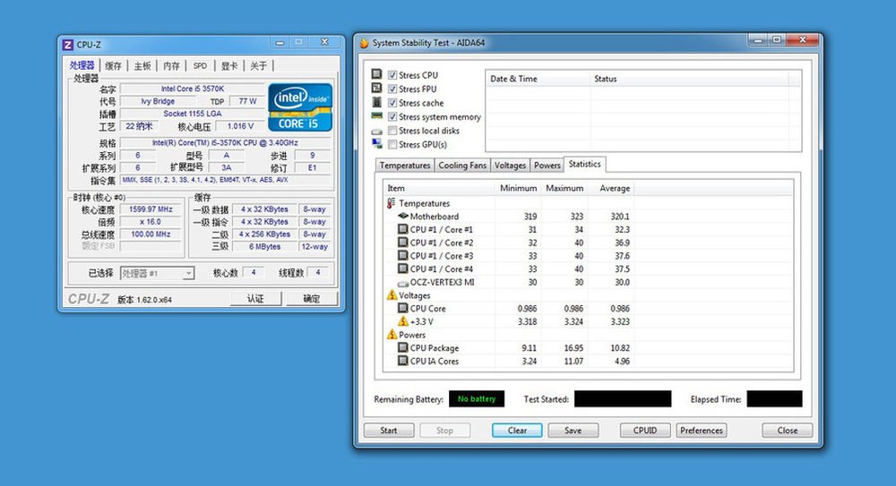Uncheck the Stress system memory checkbox
Screen dimensions: 896x486
point(392,116)
